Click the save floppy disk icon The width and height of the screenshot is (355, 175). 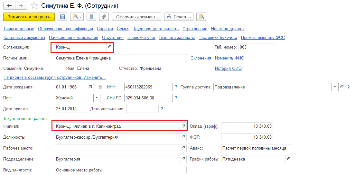[x=62, y=17]
